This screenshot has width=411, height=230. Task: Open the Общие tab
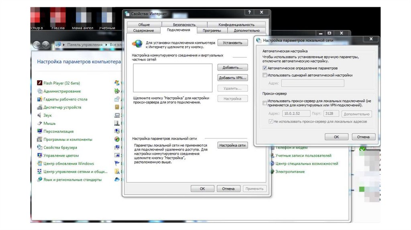(x=144, y=24)
